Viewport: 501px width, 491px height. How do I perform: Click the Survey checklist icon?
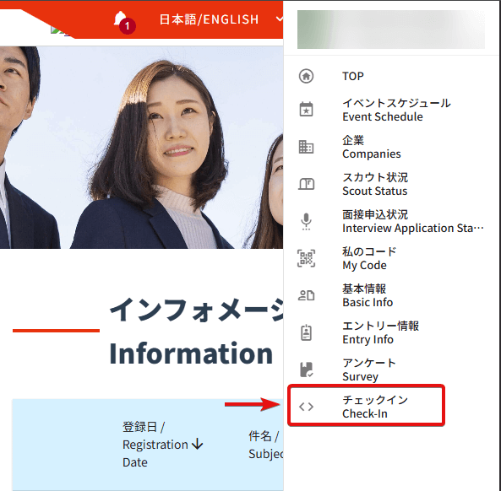click(x=307, y=370)
